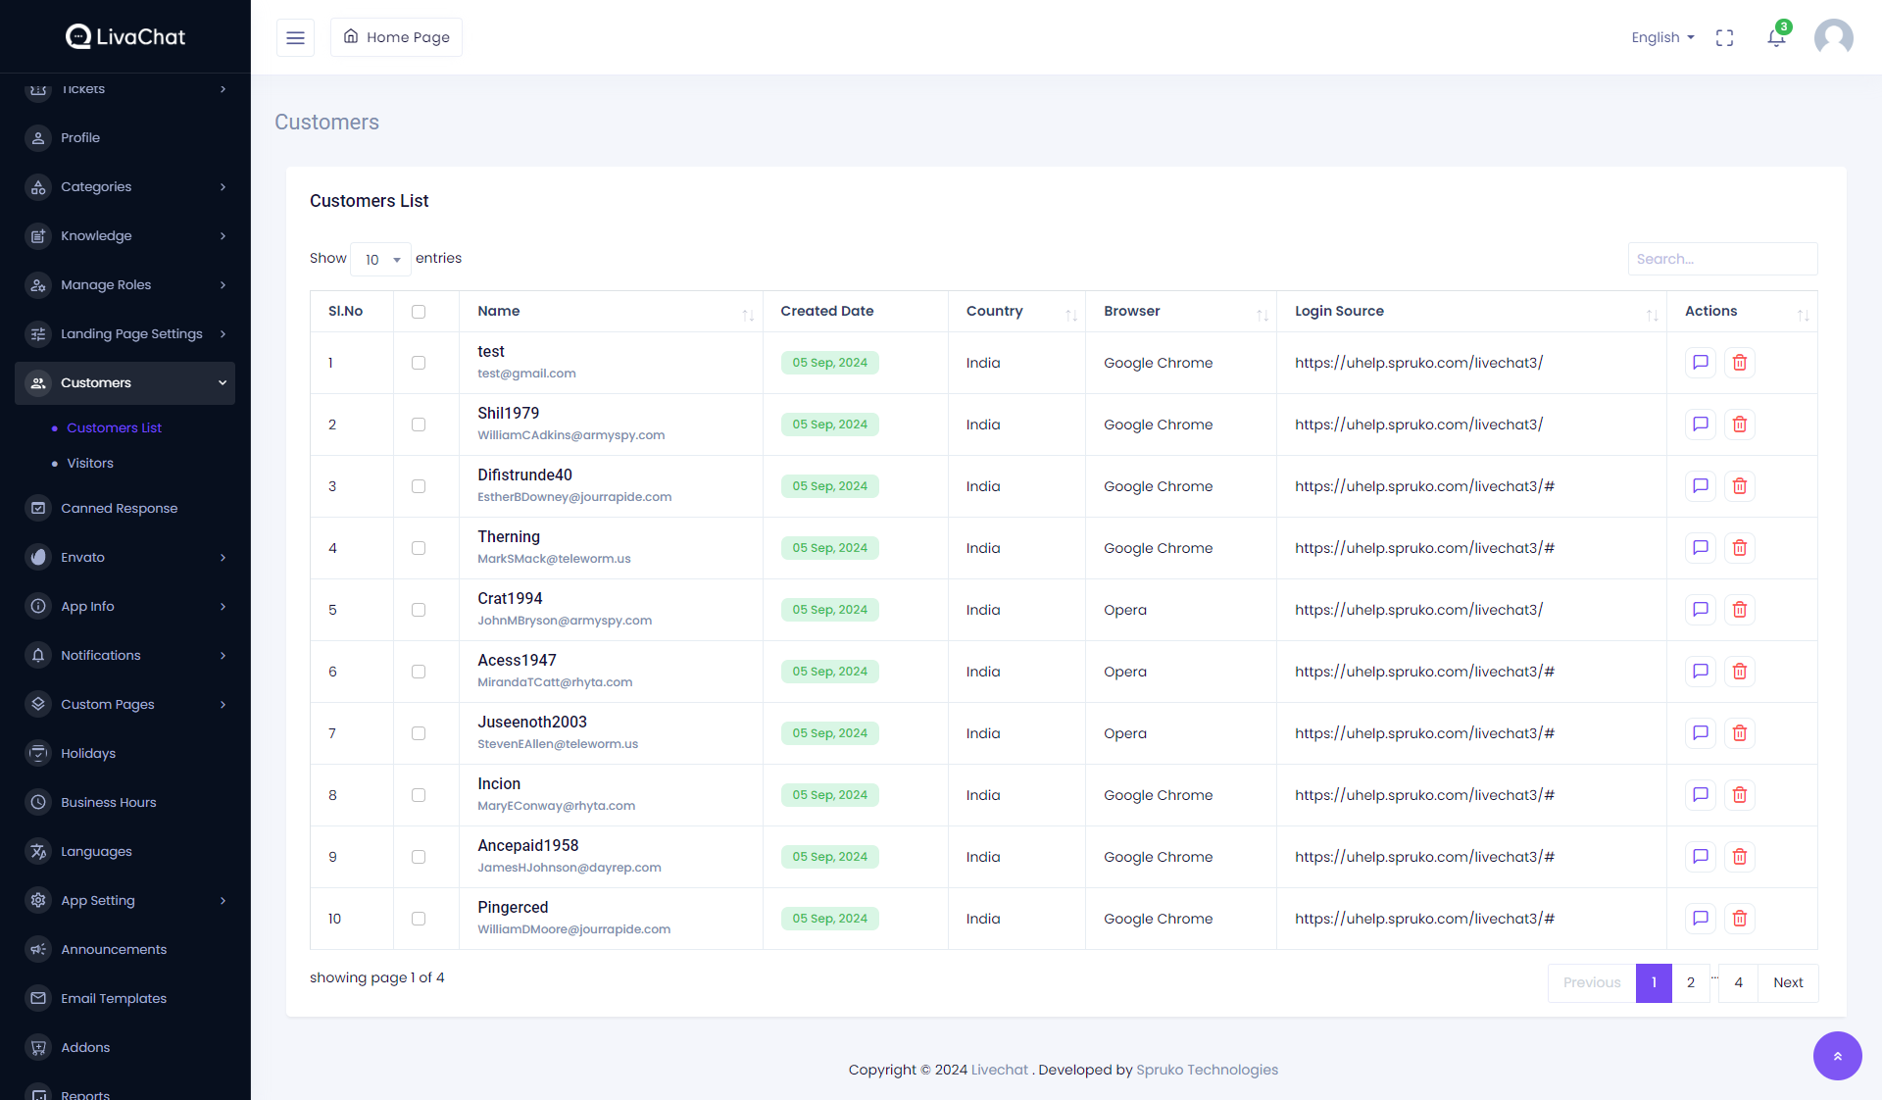Click the hamburger menu toggle icon
This screenshot has height=1100, width=1882.
tap(295, 37)
